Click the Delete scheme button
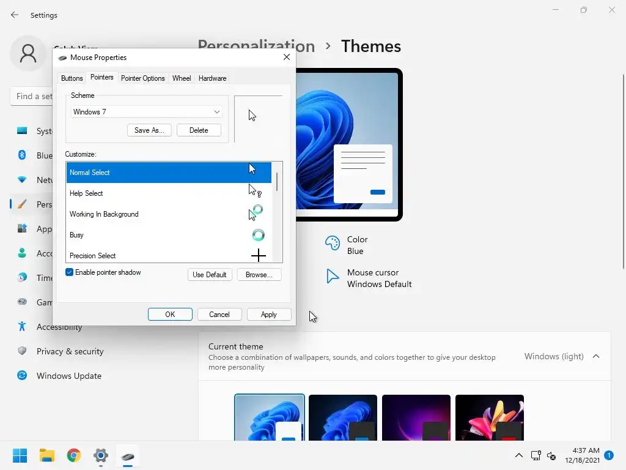The width and height of the screenshot is (626, 470). click(199, 130)
